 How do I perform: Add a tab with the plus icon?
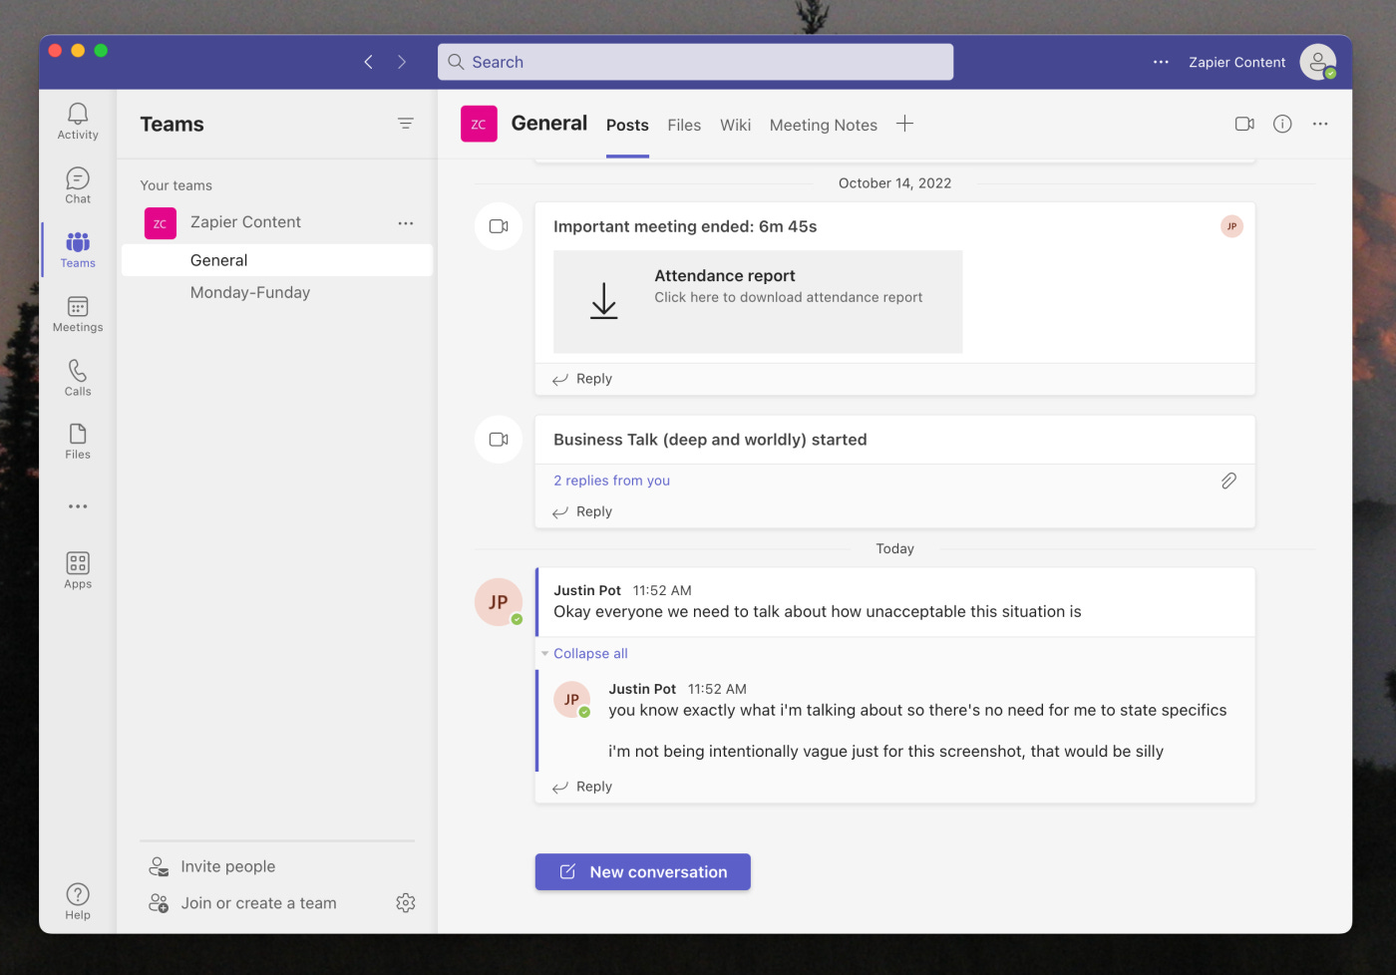click(x=904, y=124)
